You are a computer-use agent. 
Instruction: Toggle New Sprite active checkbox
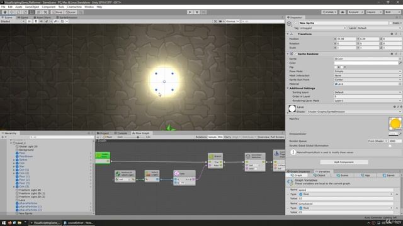(297, 23)
